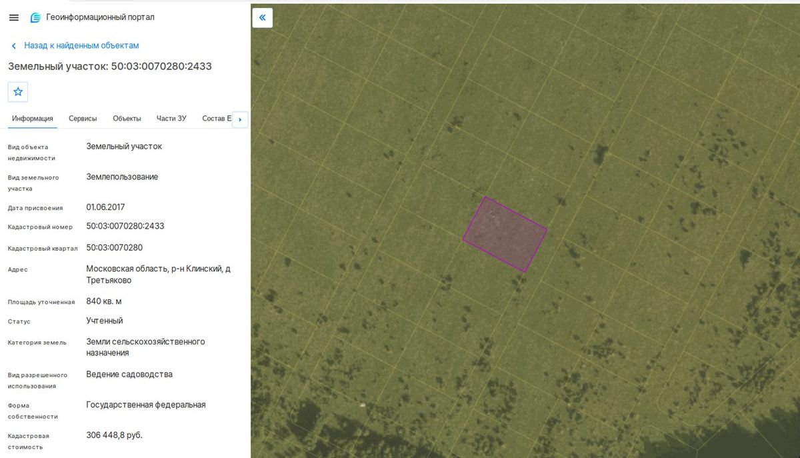Screen dimensions: 800x458
Task: Click the Кадастровый квартал value 50:03:0070280
Action: (115, 247)
